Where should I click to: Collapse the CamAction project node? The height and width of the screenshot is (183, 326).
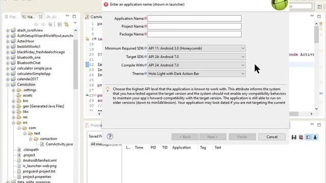(x=8, y=85)
